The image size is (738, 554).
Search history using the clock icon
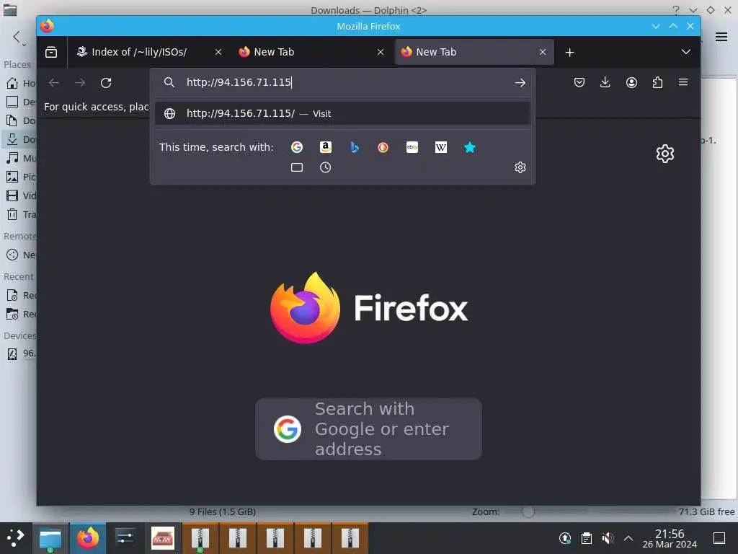[x=325, y=167]
